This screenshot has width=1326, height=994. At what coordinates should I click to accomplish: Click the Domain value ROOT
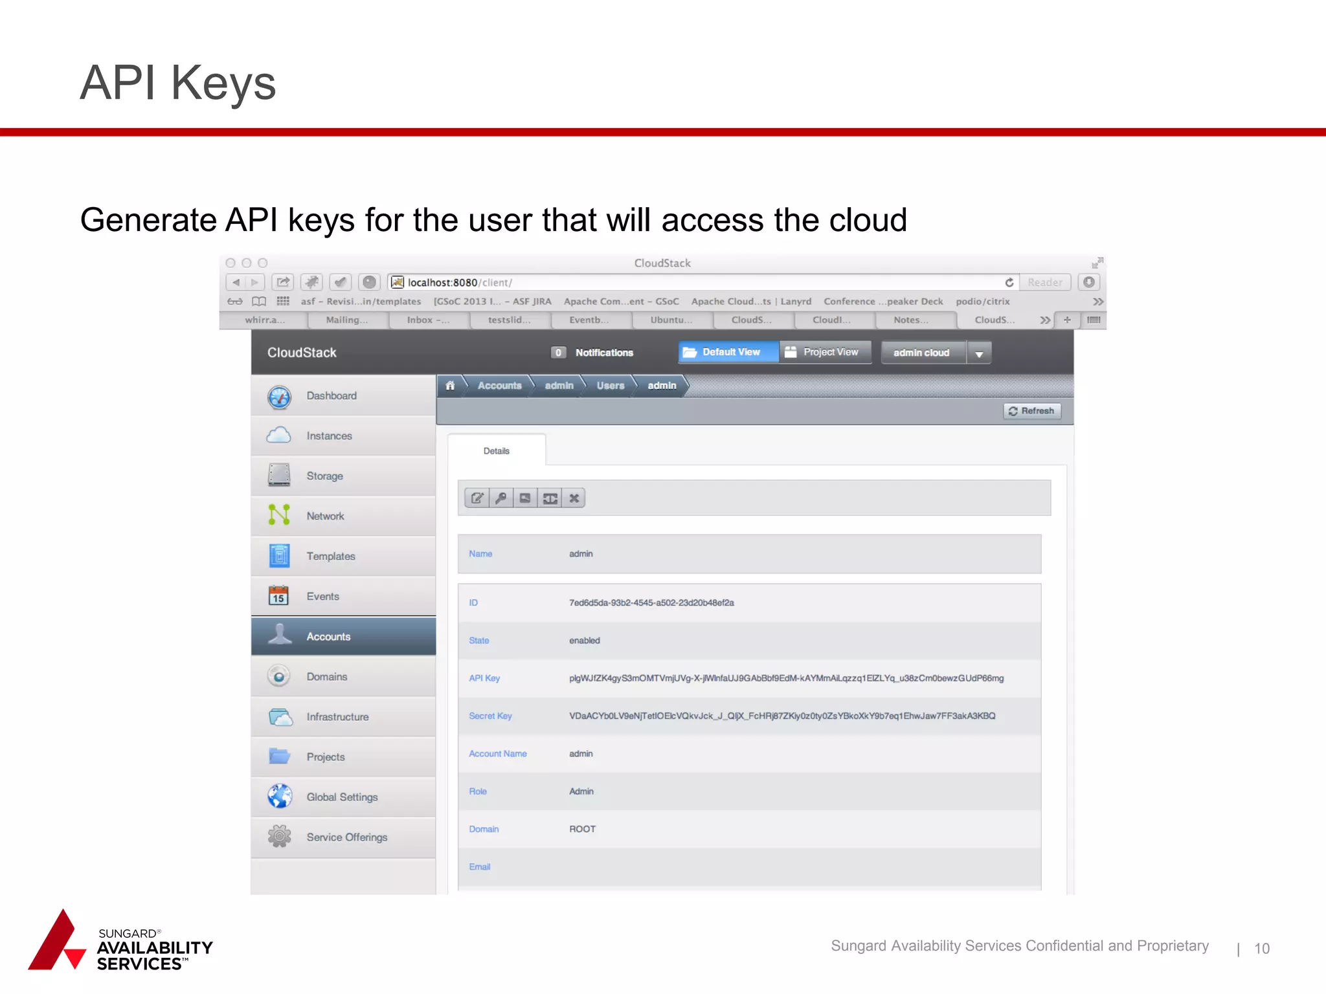[x=582, y=829]
